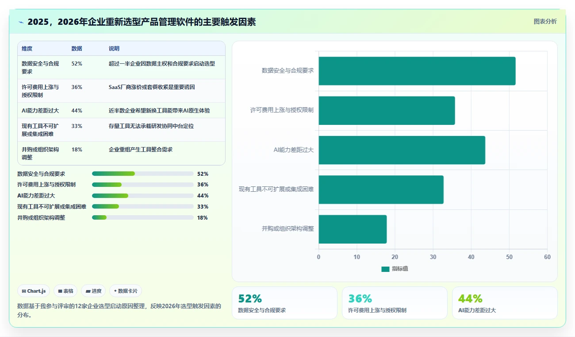Viewport: 575px width, 337px height.
Task: Click the 并购或组织架构调整 progress bar
Action: pyautogui.click(x=143, y=217)
